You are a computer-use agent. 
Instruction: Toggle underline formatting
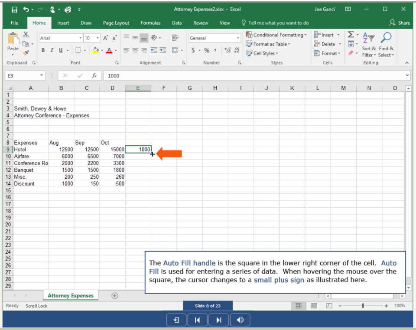(x=60, y=50)
